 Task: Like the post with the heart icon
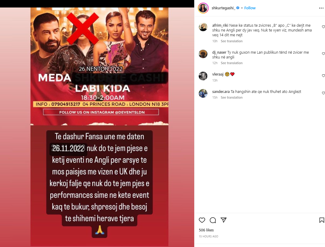click(202, 220)
